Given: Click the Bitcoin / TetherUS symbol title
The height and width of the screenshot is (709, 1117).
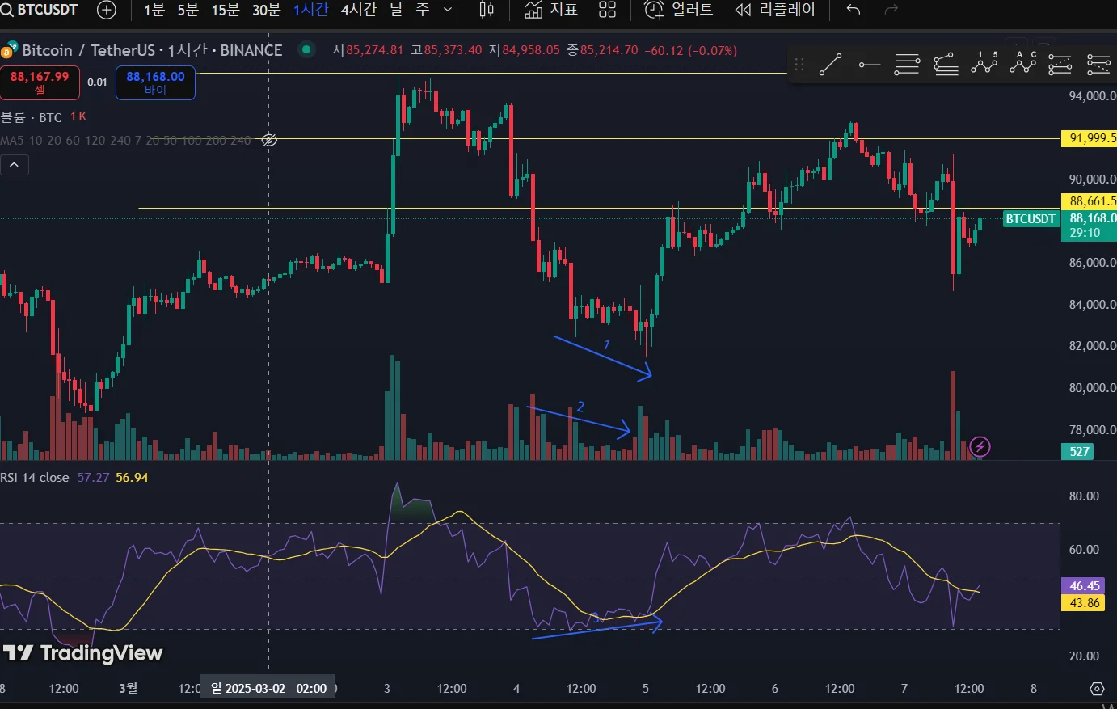Looking at the screenshot, I should pos(152,50).
